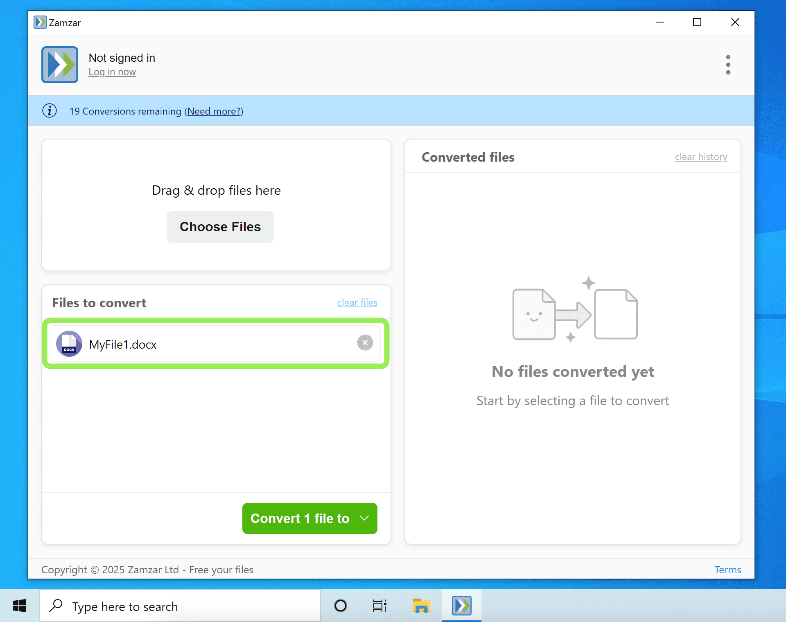The image size is (786, 622).
Task: Click the Convert 1 file to button
Action: [x=300, y=518]
